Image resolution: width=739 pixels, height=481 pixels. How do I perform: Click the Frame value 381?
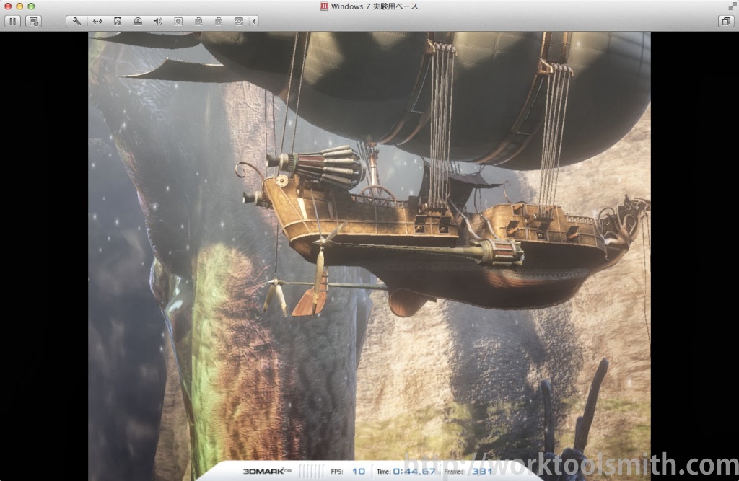[x=481, y=471]
